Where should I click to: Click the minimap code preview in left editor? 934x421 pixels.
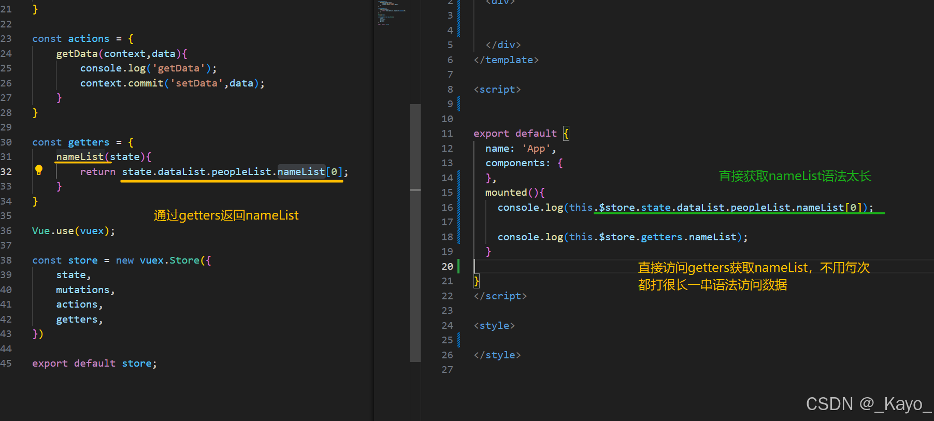391,13
